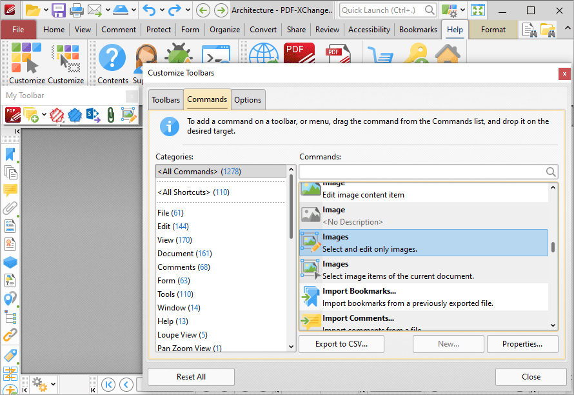Click the Reset All button
574x395 pixels.
click(191, 376)
